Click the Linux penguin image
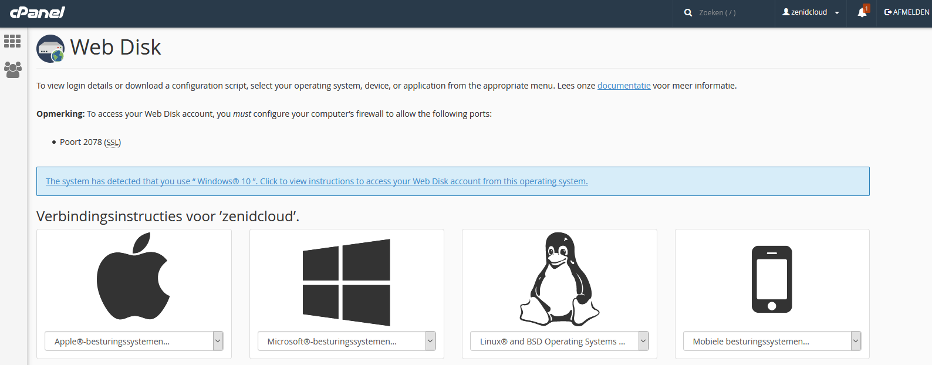The height and width of the screenshot is (365, 932). [559, 279]
